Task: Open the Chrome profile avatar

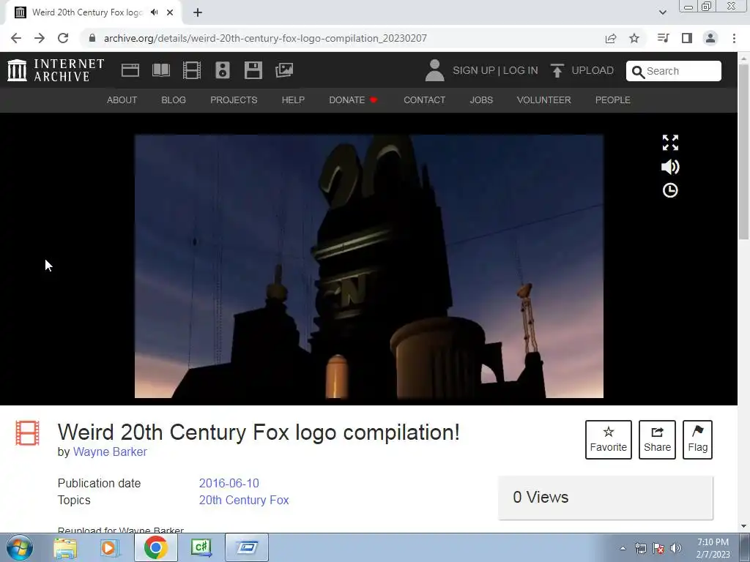Action: point(710,38)
